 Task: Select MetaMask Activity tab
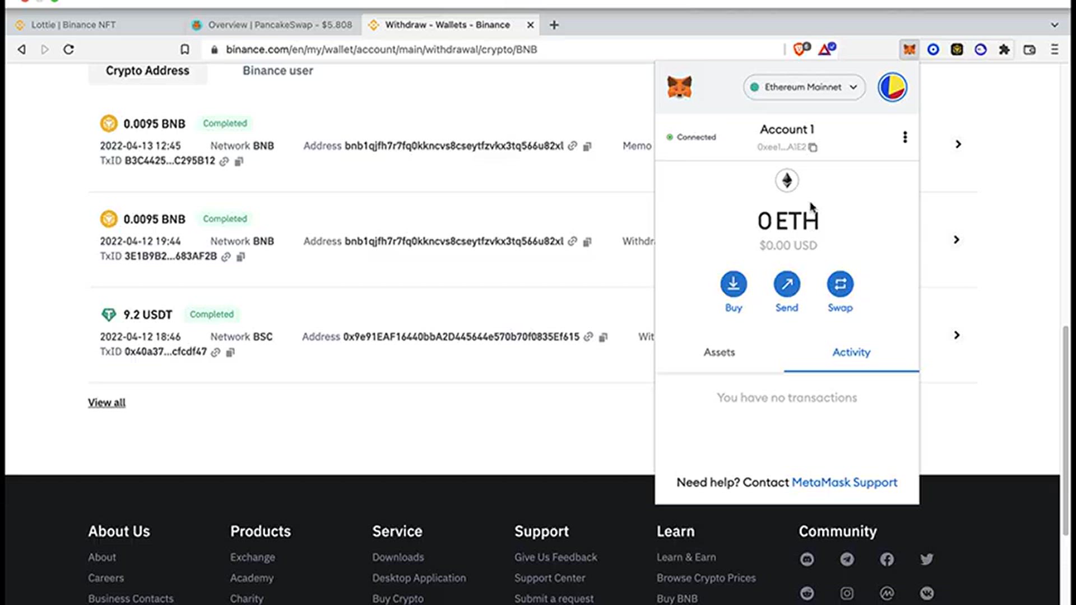[x=851, y=352]
